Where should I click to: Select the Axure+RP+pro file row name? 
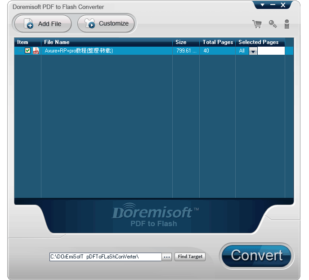click(x=79, y=51)
